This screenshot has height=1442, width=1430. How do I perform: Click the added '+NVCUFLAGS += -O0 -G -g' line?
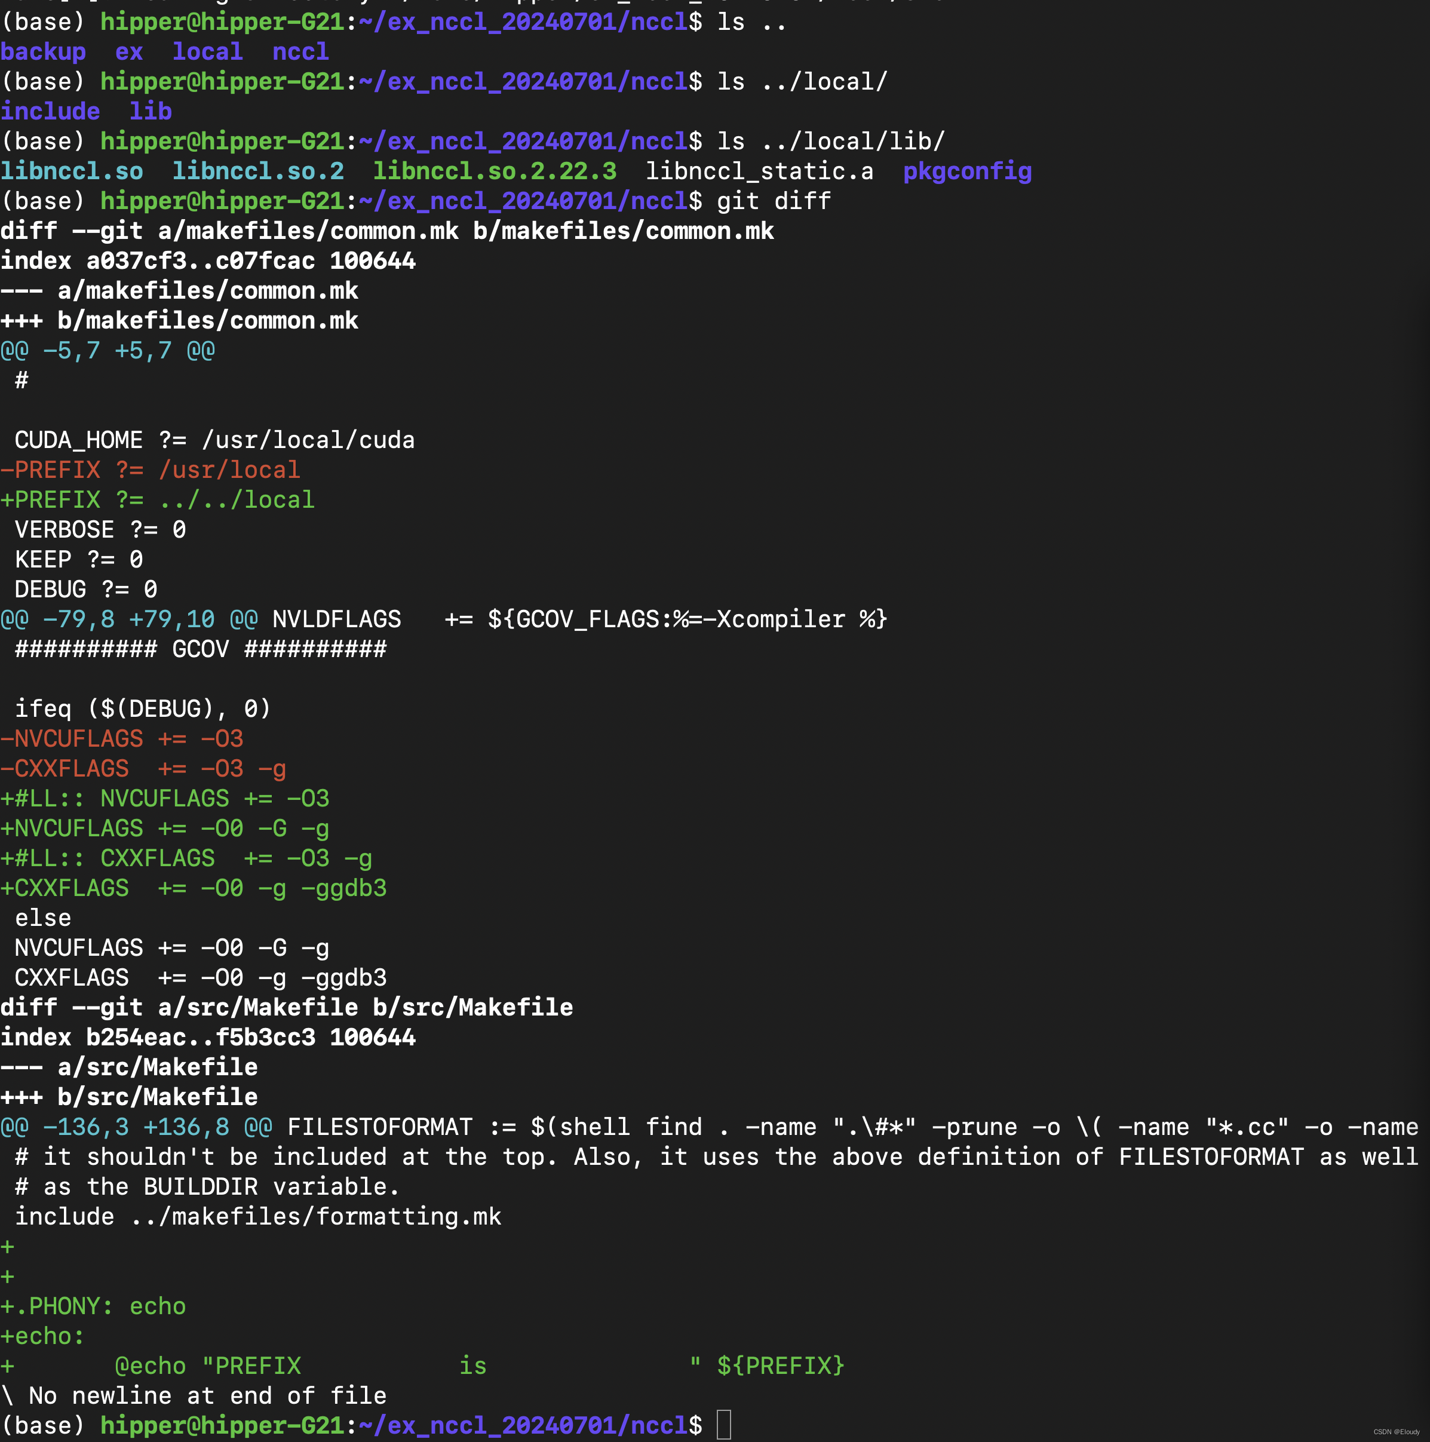click(x=165, y=828)
